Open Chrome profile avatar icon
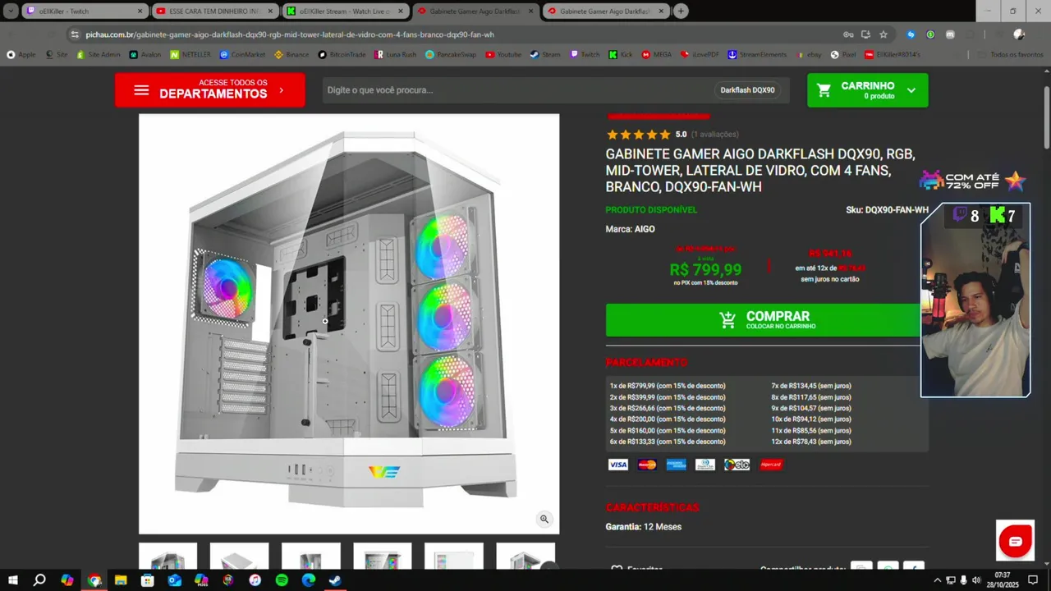The image size is (1051, 591). 1019,34
